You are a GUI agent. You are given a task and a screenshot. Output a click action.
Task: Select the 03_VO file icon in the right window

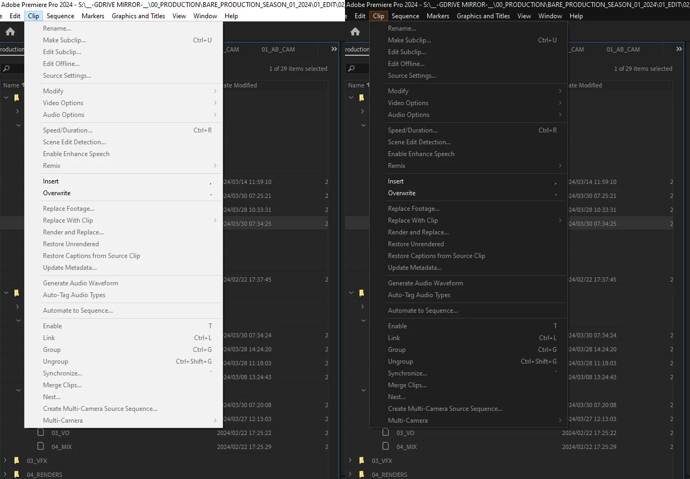[x=386, y=432]
